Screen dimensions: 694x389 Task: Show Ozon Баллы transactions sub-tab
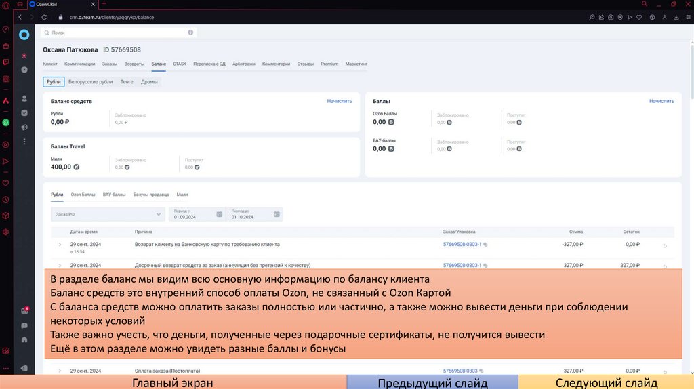pos(83,194)
